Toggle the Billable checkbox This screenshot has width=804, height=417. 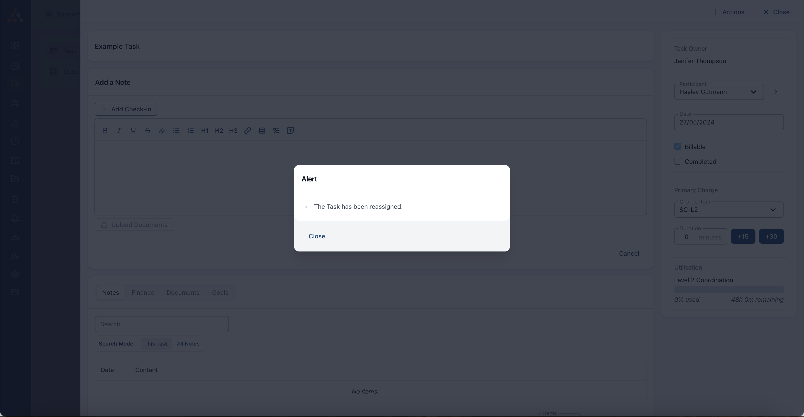coord(678,146)
